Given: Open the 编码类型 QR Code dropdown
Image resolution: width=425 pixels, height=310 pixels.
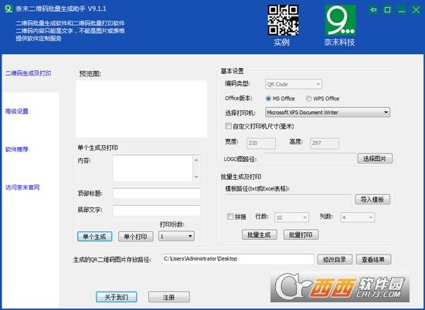Looking at the screenshot, I should click(294, 84).
